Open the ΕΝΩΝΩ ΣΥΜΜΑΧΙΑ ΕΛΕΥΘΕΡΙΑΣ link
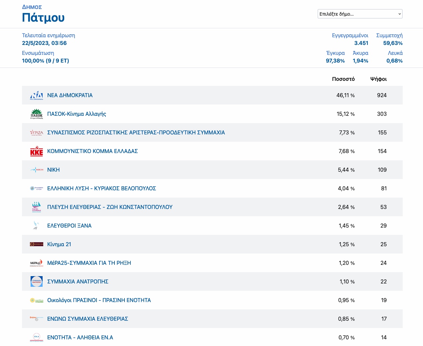Screen dimensions: 423x346 tap(88, 319)
